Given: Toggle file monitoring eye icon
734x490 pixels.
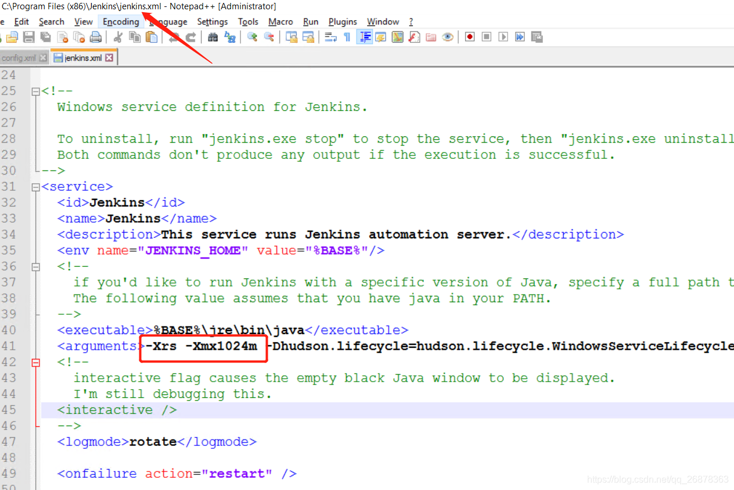Looking at the screenshot, I should coord(448,37).
